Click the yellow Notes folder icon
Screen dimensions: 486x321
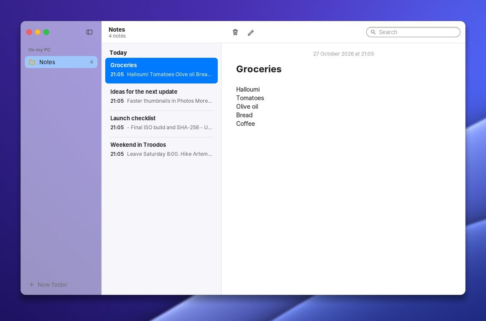tap(32, 62)
